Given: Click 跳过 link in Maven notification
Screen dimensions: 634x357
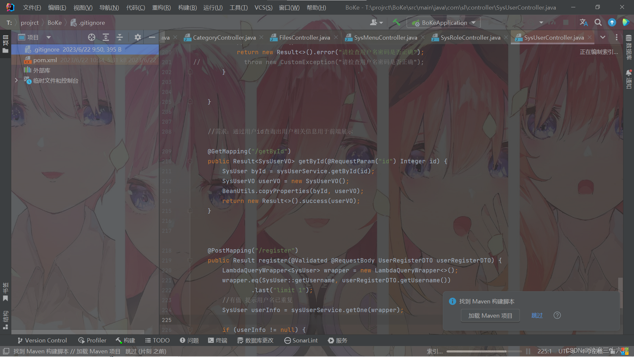Looking at the screenshot, I should [x=537, y=315].
